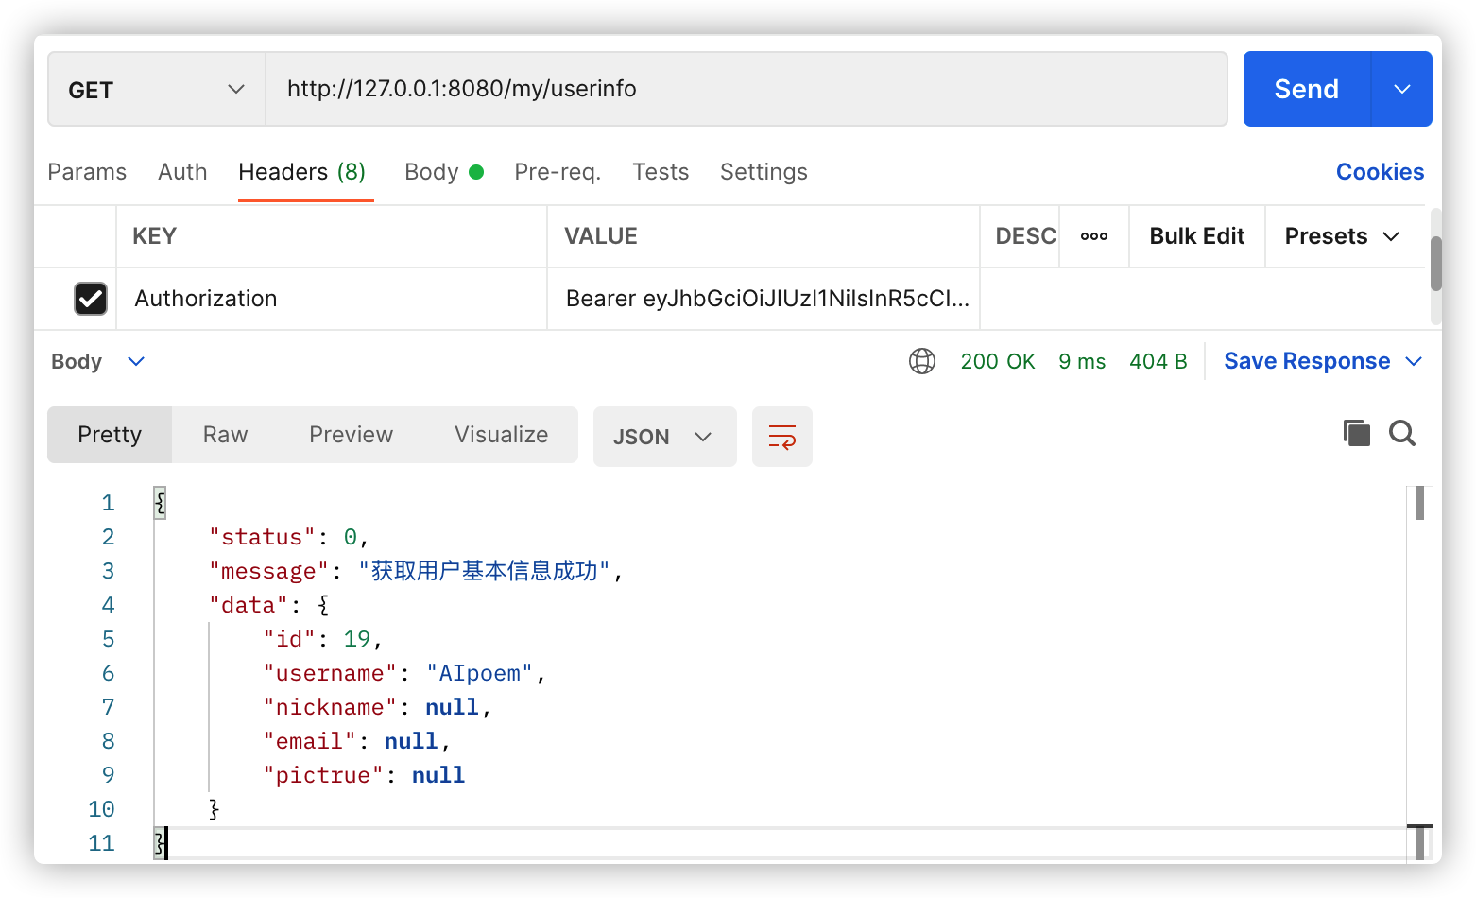1476x898 pixels.
Task: Click the 9 ms response time
Action: click(1082, 361)
